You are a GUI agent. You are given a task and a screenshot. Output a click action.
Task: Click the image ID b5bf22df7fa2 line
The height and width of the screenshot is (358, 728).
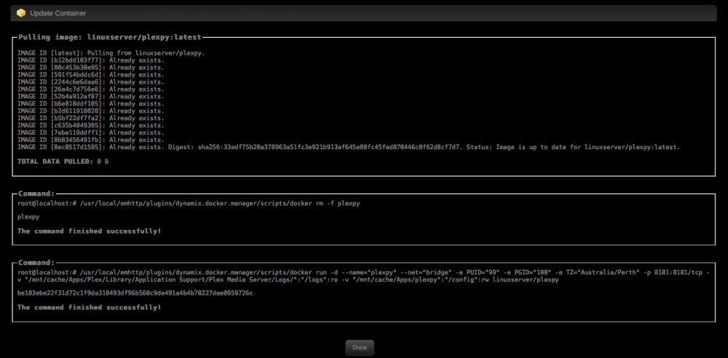[90, 118]
